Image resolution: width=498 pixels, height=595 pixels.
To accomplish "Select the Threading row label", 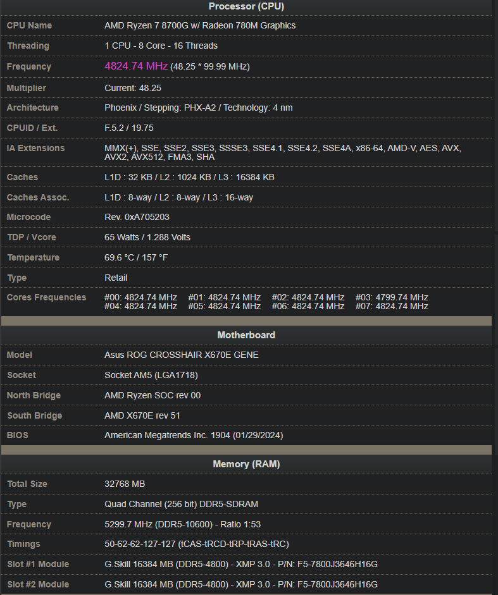I will (28, 46).
